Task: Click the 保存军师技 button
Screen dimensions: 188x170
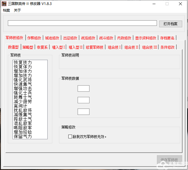Action: 169,159
